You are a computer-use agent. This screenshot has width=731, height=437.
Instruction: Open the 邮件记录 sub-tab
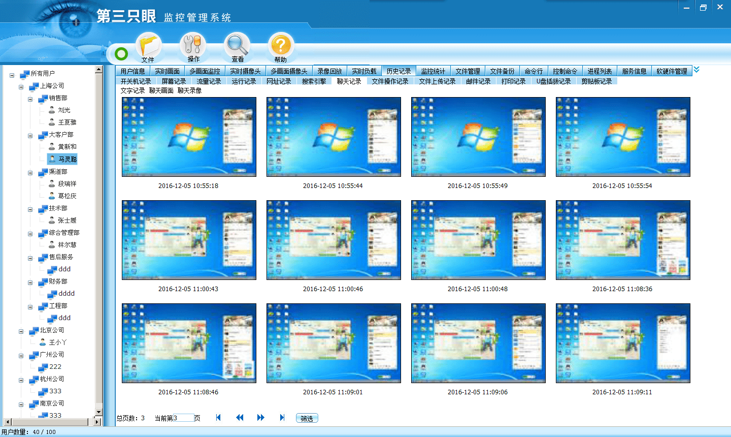tap(479, 81)
